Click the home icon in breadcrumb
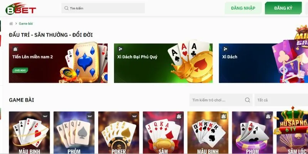The width and height of the screenshot is (308, 154). click(11, 23)
